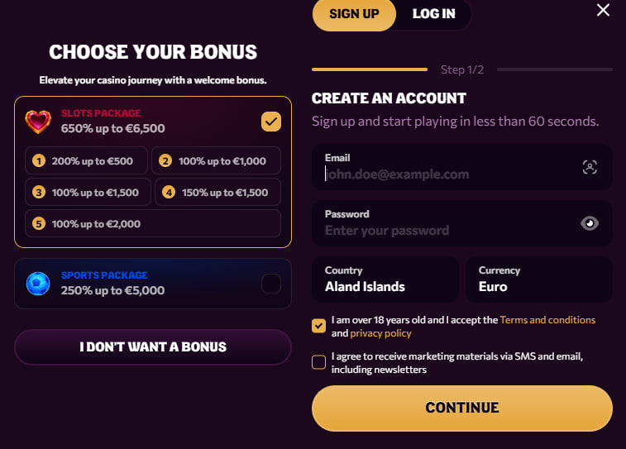This screenshot has width=626, height=449.
Task: Click bonus step 5 number badge
Action: pyautogui.click(x=38, y=224)
